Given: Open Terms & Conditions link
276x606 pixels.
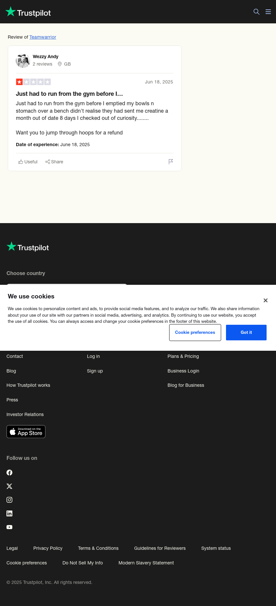Looking at the screenshot, I should 98,548.
